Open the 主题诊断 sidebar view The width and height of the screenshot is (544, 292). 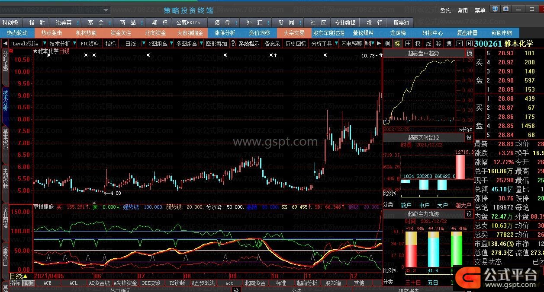(5, 178)
